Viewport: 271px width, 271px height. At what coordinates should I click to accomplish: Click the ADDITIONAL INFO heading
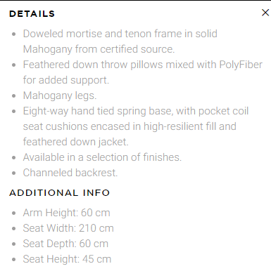pos(60,193)
